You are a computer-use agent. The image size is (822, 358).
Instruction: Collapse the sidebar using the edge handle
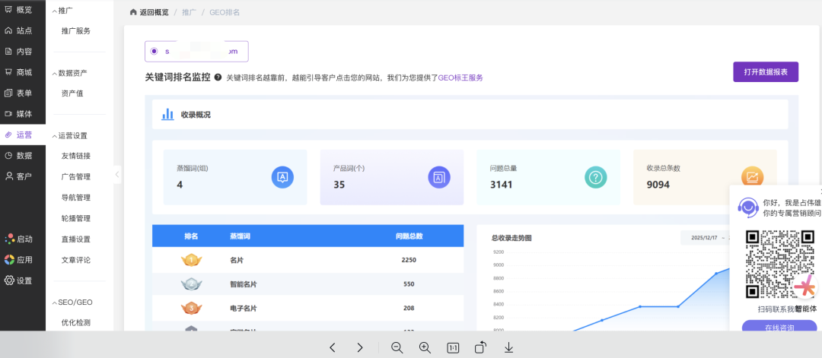coord(117,175)
